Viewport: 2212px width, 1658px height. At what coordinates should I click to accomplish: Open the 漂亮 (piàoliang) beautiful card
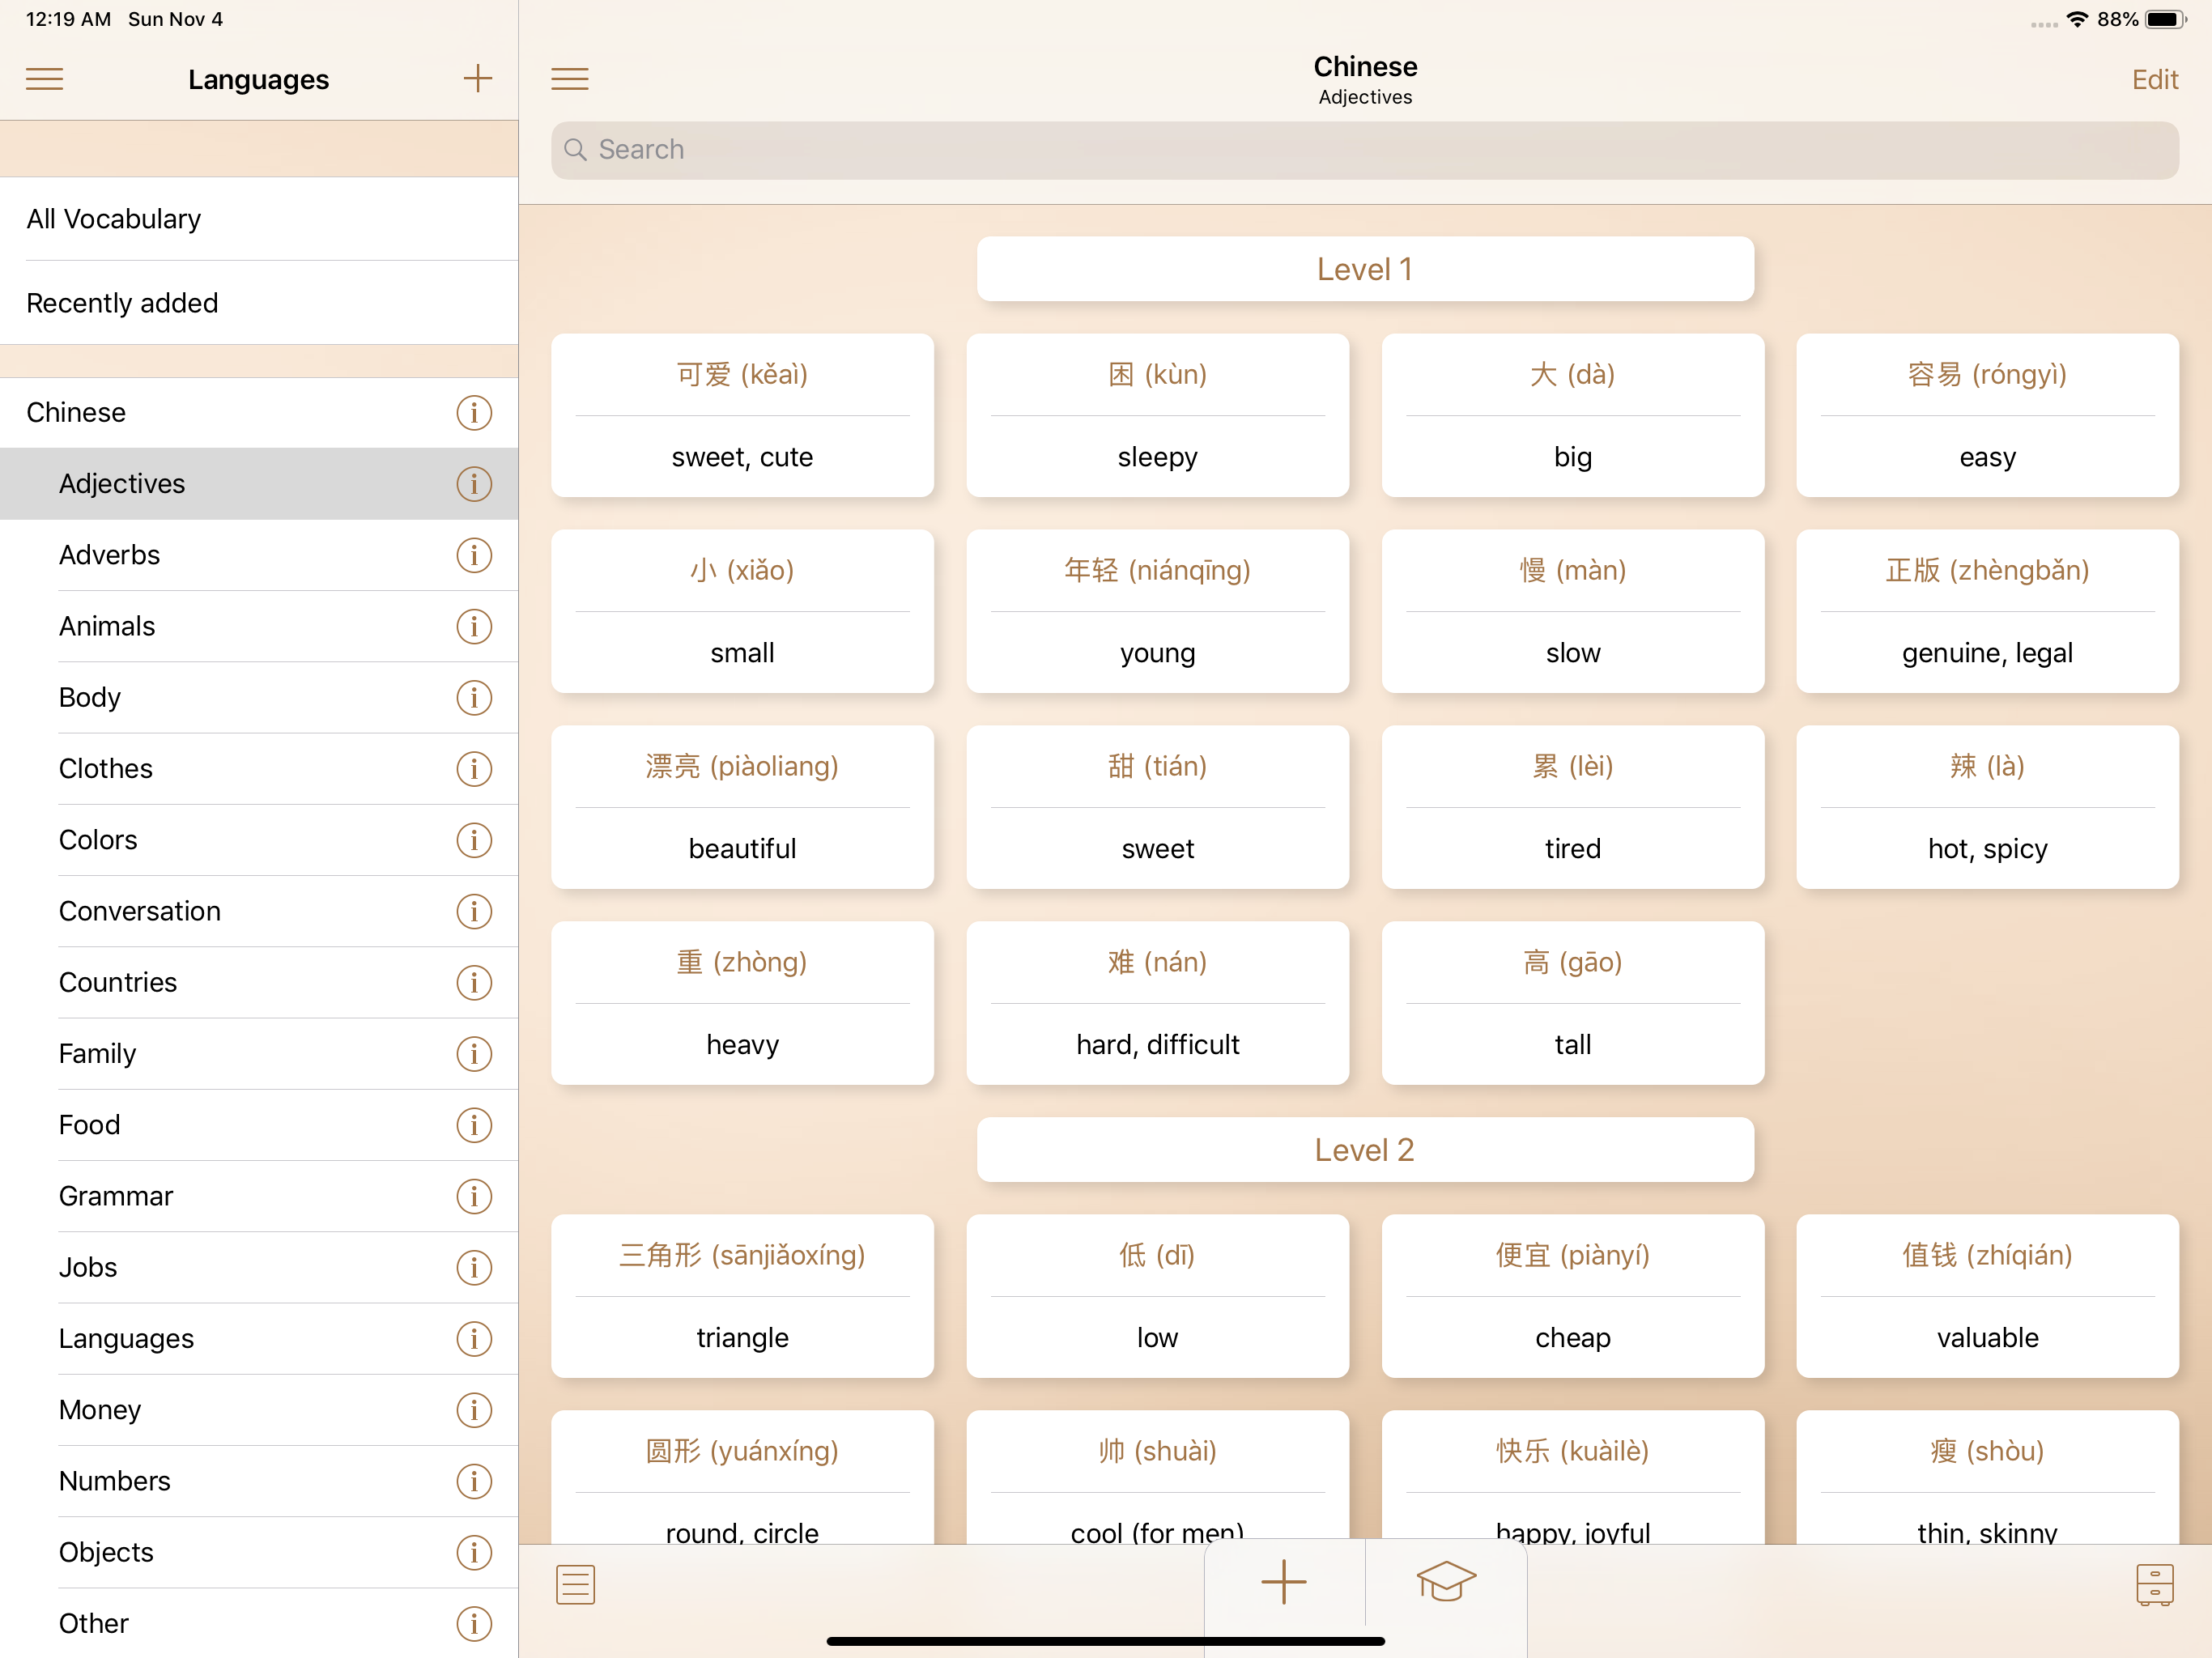pos(742,807)
